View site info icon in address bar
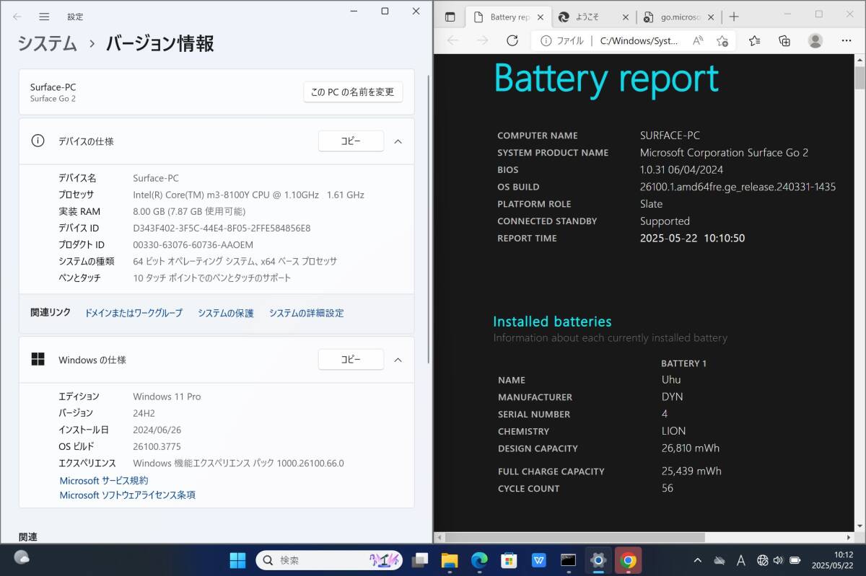 click(546, 41)
